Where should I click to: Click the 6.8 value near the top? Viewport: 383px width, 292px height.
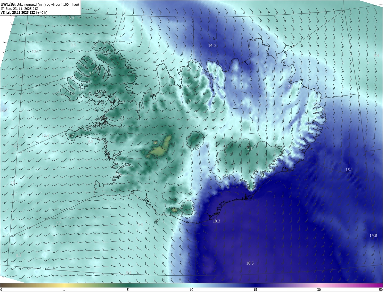tap(71, 18)
